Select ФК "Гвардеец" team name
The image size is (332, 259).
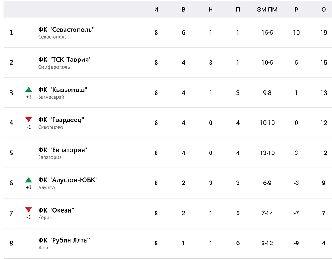tap(61, 120)
